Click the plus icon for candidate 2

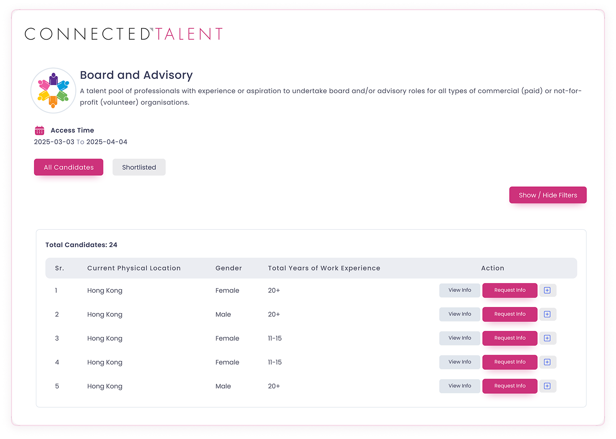click(x=548, y=314)
